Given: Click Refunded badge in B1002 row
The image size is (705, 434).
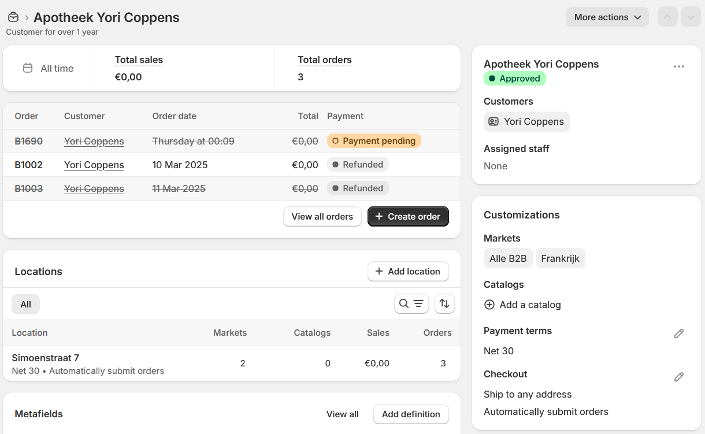Looking at the screenshot, I should click(x=358, y=165).
